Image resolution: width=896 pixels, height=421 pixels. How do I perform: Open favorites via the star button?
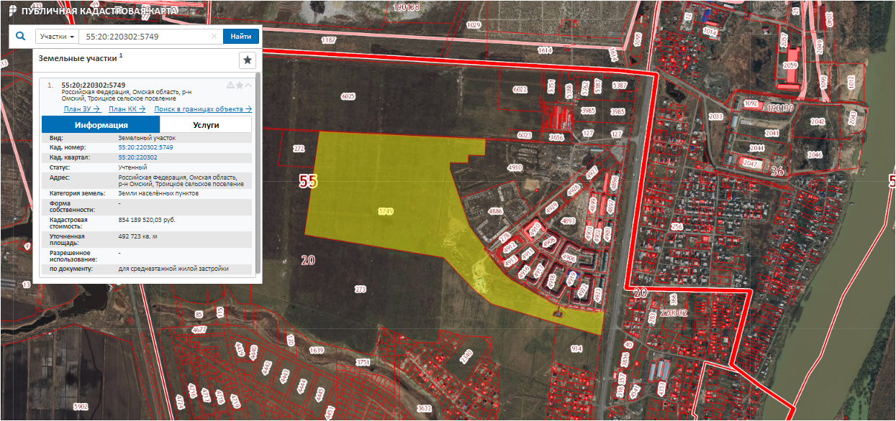(x=247, y=60)
